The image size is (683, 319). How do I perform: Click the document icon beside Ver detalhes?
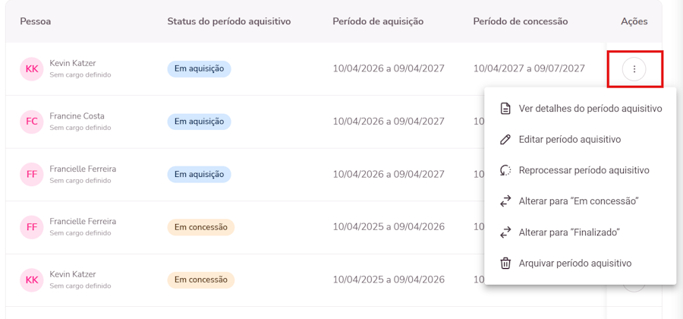pos(505,109)
